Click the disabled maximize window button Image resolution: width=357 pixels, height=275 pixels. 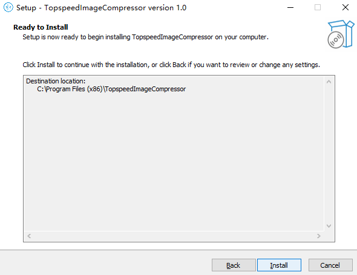click(318, 7)
